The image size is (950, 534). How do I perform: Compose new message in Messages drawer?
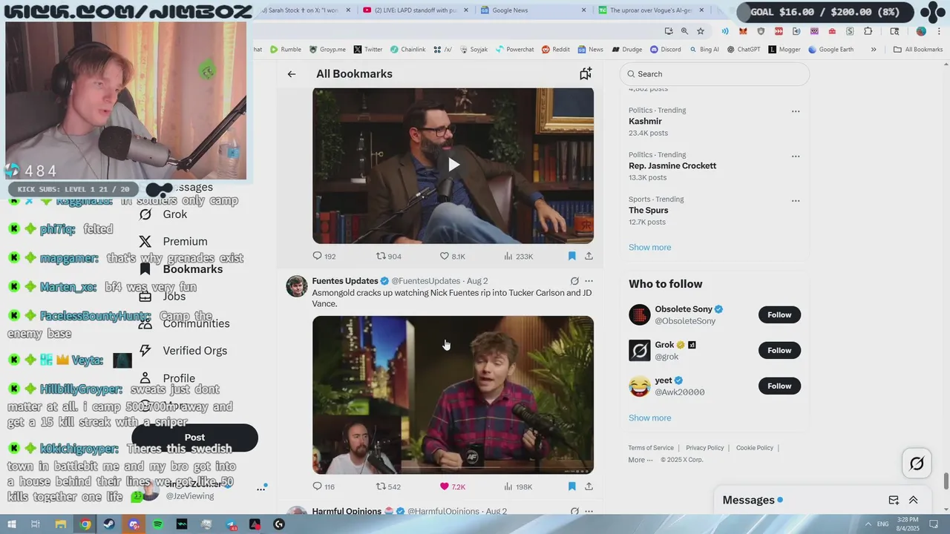pos(894,500)
